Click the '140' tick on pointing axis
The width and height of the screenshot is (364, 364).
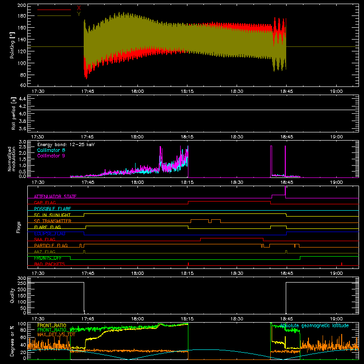pos(21,40)
